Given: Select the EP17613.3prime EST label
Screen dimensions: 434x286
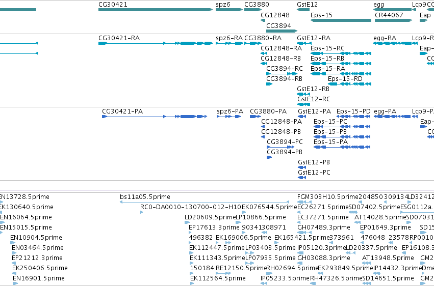Looking at the screenshot, I should 214,227.
